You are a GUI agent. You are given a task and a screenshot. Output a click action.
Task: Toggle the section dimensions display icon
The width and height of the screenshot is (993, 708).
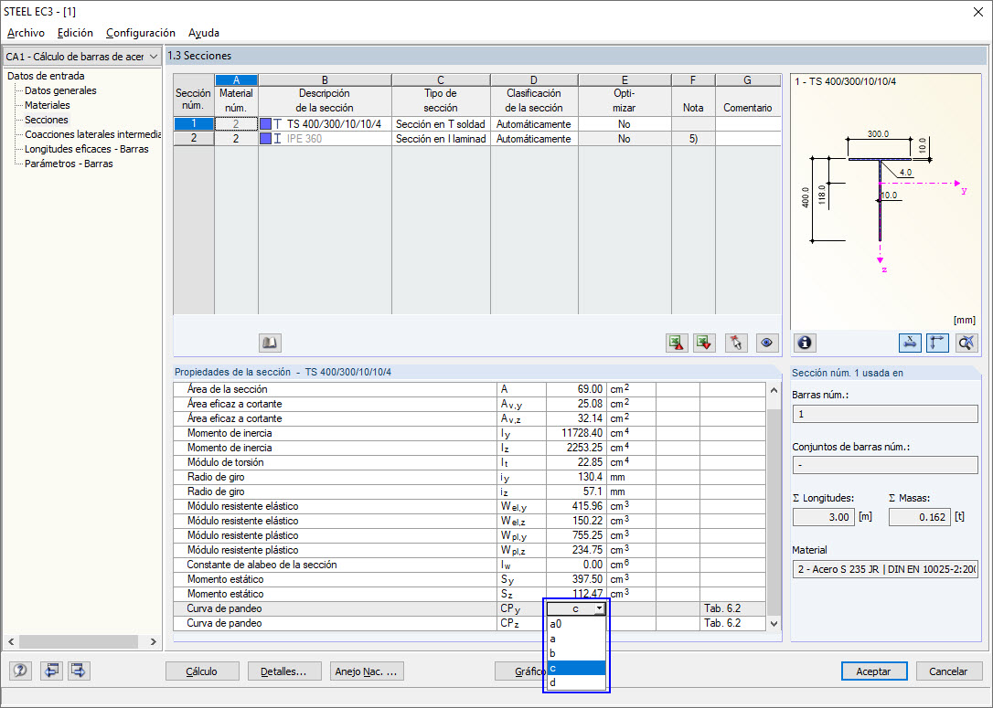(x=910, y=343)
